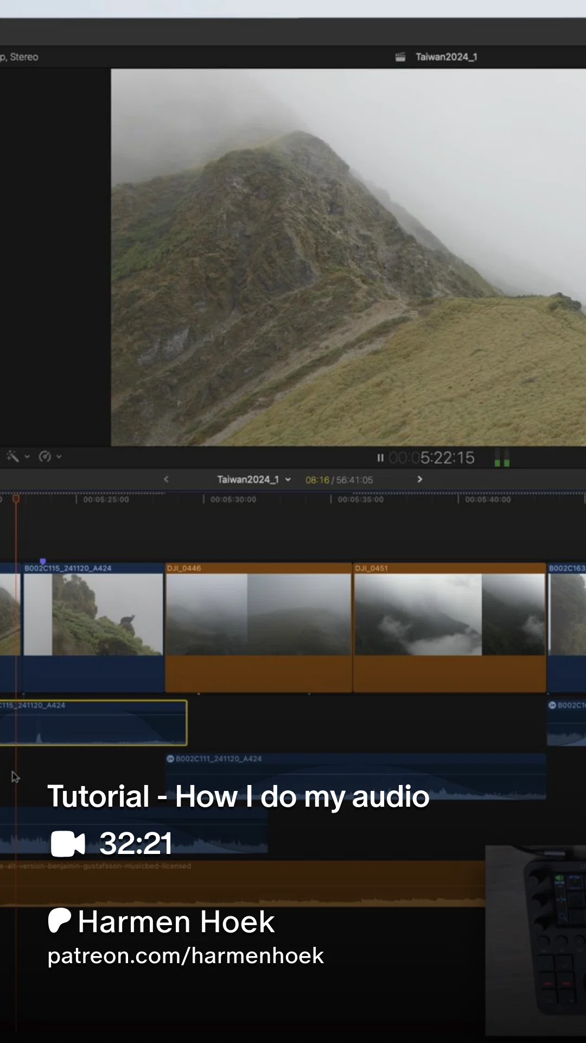
Task: Click the Patreon logo next to Harmen Hoek
Action: point(60,921)
